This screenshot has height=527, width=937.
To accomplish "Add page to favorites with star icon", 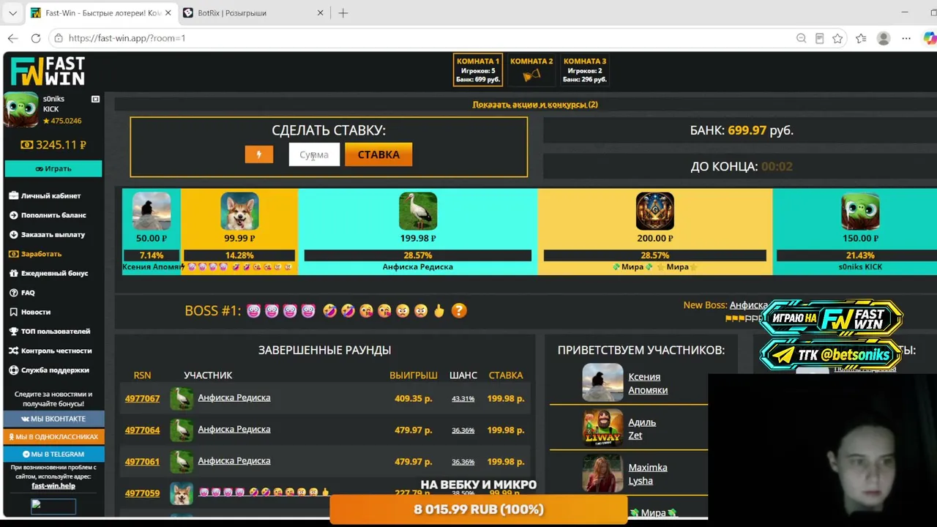I will (x=837, y=38).
